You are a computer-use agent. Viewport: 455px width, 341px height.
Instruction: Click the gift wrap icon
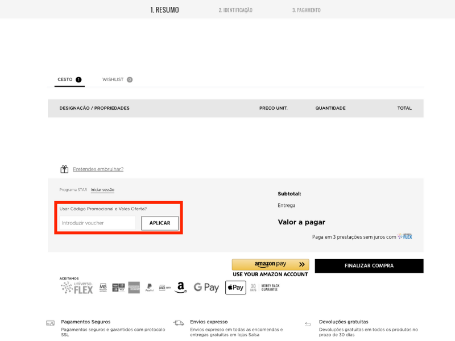tap(64, 169)
